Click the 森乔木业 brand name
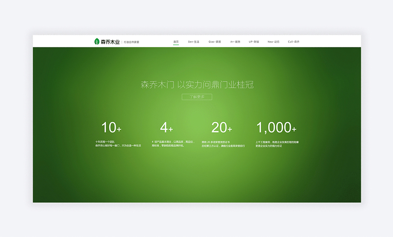 point(110,42)
